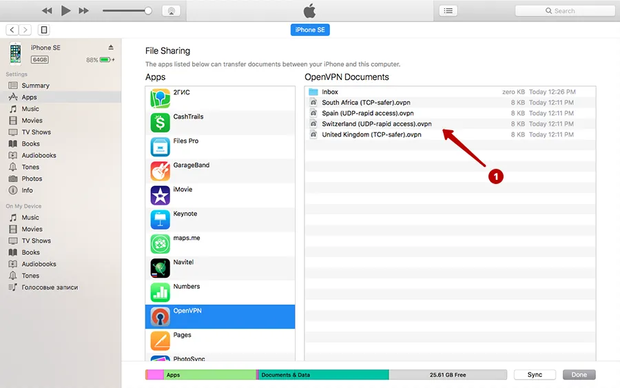
Task: Select the 2ГИС app icon
Action: 160,99
